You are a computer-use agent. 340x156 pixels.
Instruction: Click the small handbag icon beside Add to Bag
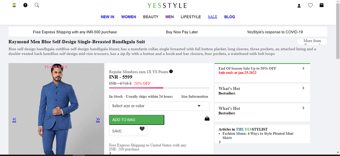pyautogui.click(x=207, y=118)
